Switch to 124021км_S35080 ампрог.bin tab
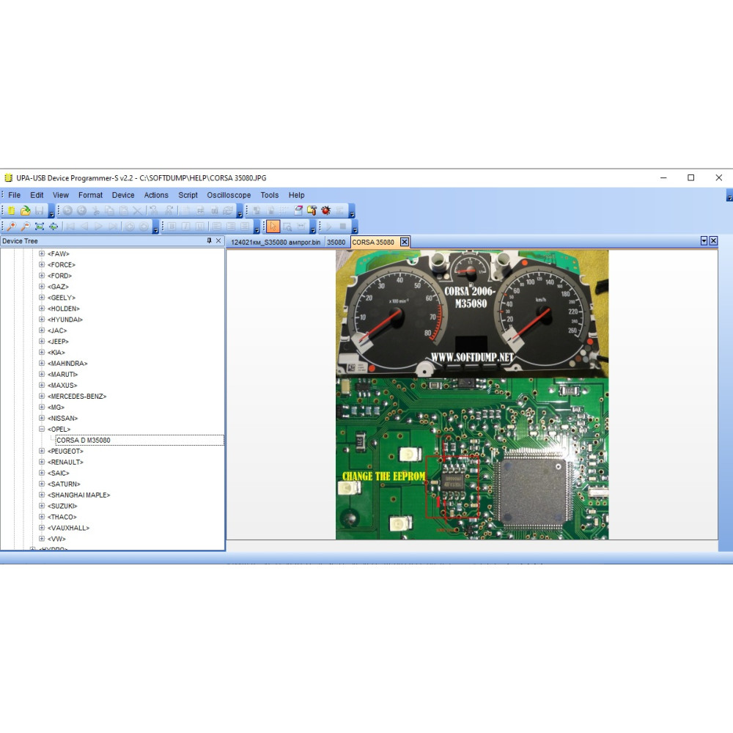The height and width of the screenshot is (733, 733). (x=276, y=242)
